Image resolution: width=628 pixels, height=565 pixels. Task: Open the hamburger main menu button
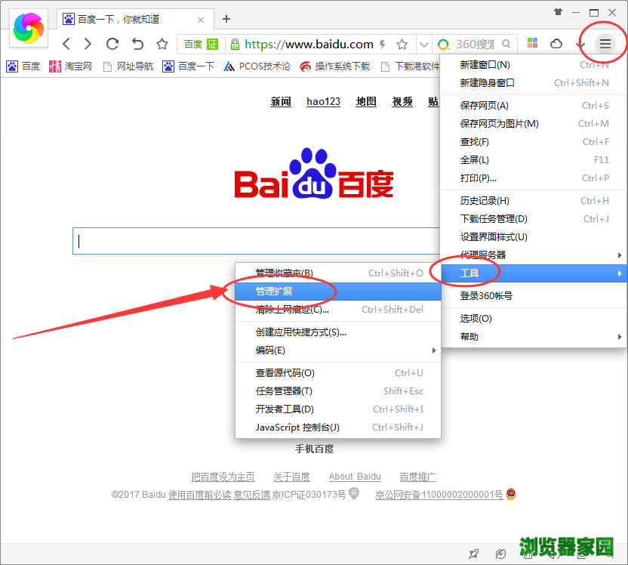pos(605,44)
